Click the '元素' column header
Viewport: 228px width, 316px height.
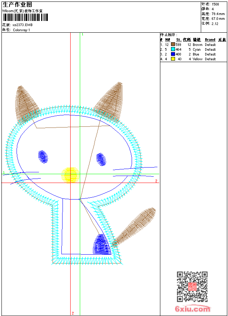[x=222, y=40]
